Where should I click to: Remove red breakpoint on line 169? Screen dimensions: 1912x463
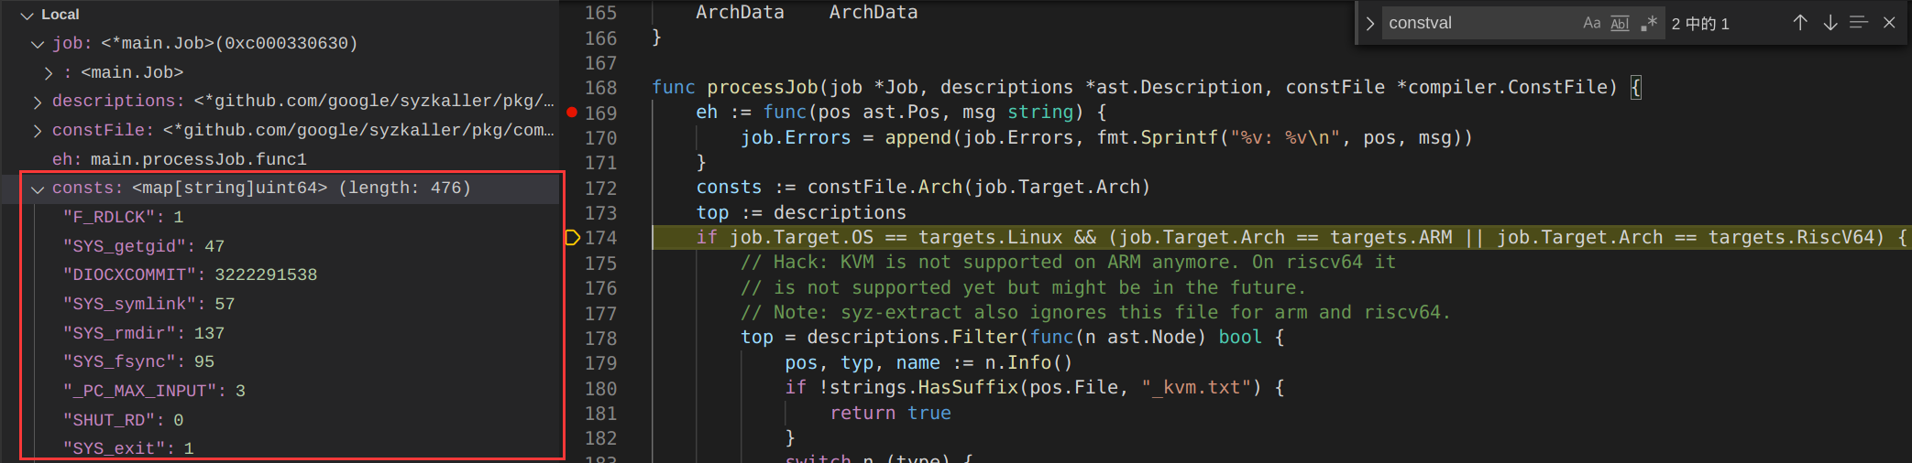(572, 113)
